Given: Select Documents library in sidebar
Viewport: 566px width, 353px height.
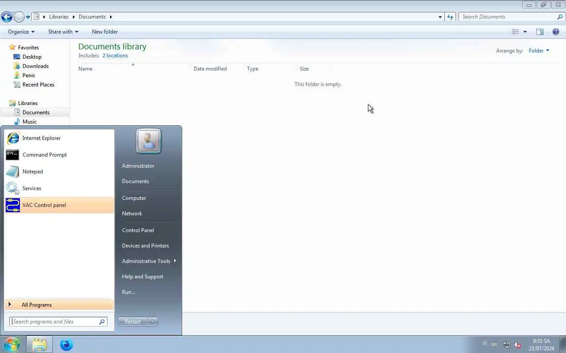Looking at the screenshot, I should [x=36, y=113].
